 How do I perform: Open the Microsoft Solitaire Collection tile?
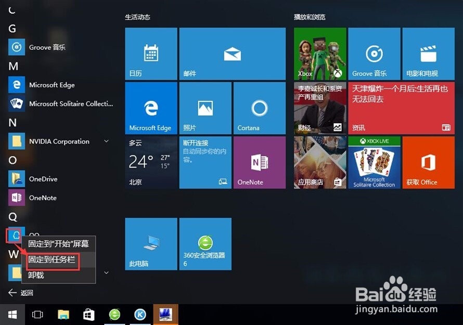tap(374, 162)
